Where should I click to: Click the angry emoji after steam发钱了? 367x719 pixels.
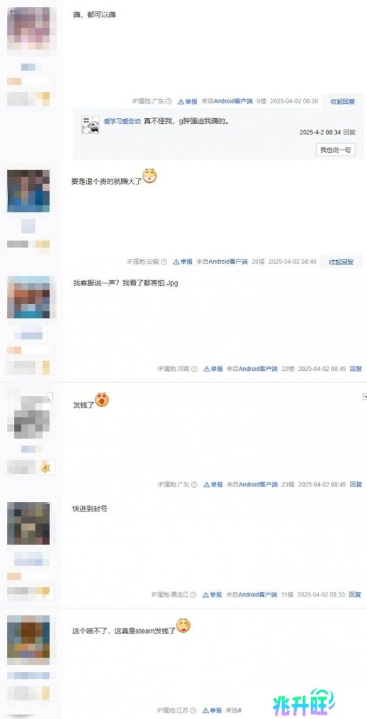(183, 625)
